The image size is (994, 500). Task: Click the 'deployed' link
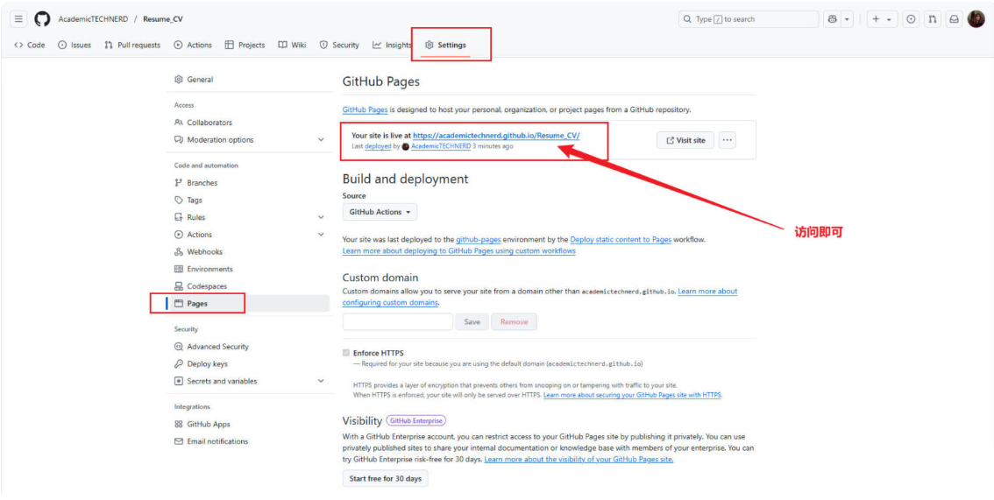(378, 146)
